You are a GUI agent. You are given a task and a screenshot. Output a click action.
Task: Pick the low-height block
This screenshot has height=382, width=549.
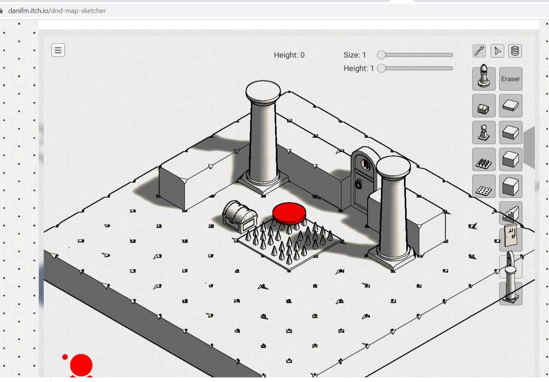coord(510,132)
